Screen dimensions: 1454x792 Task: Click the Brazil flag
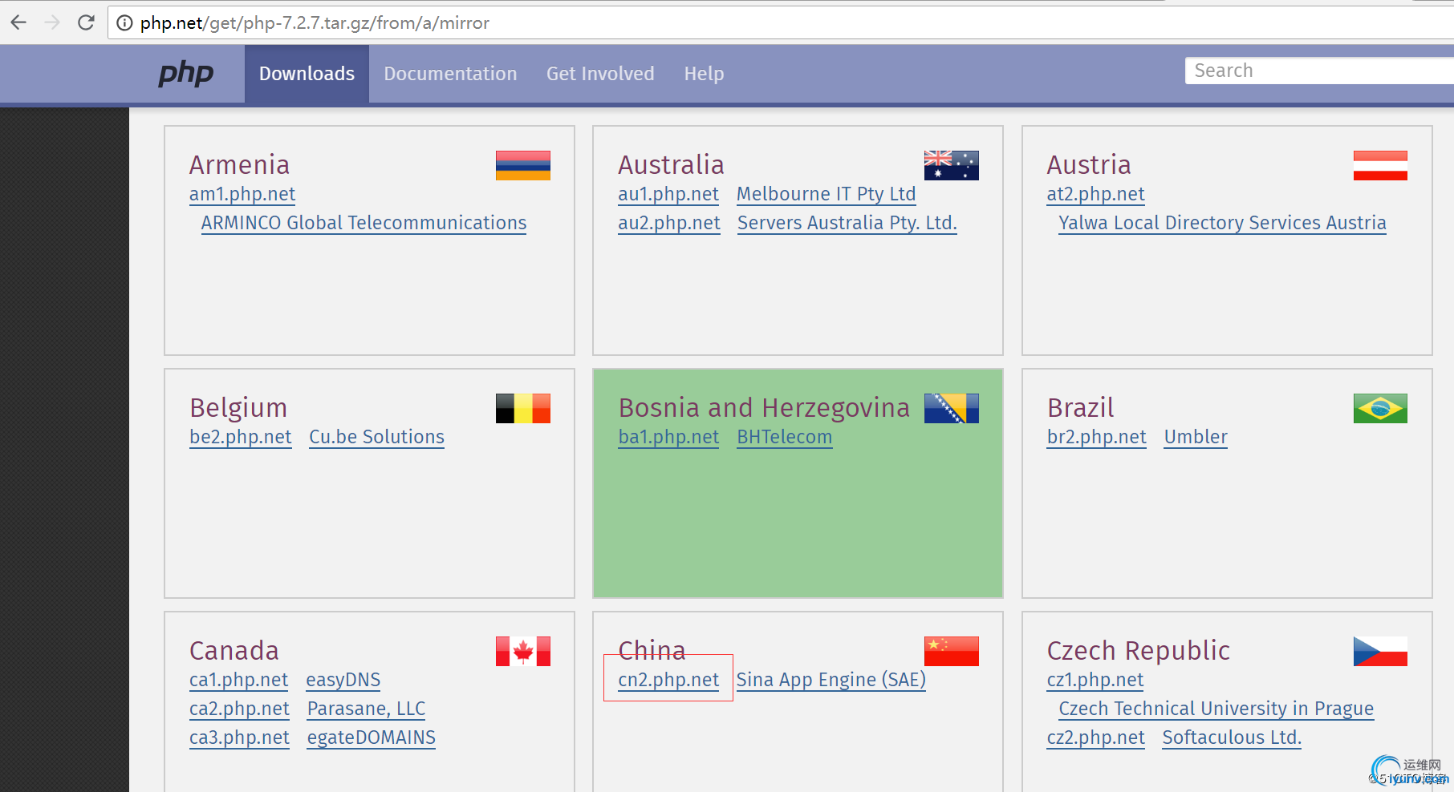pos(1380,408)
